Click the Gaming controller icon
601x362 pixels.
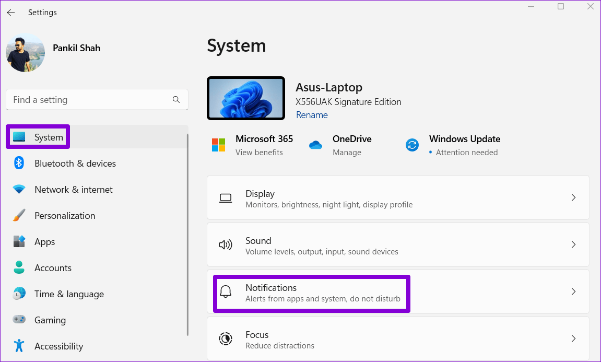point(19,320)
